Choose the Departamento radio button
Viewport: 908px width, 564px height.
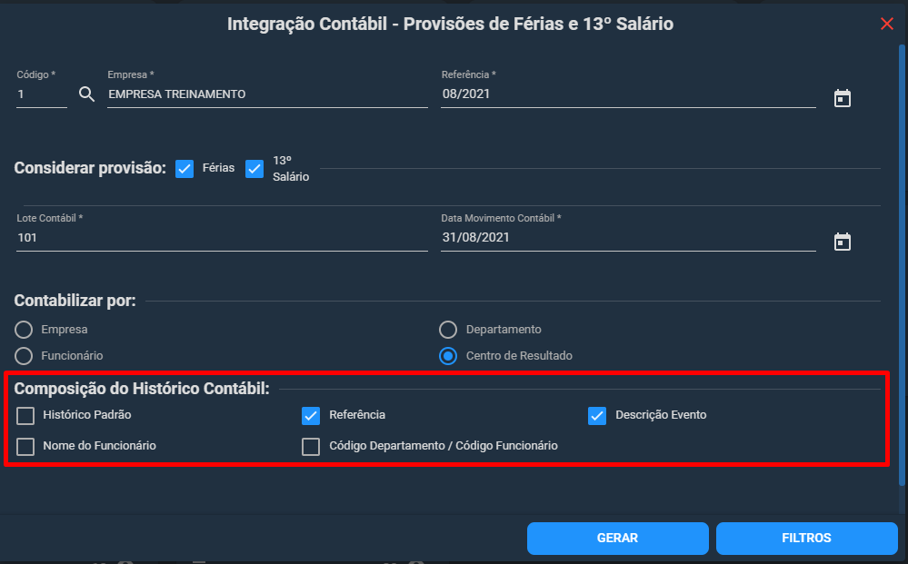click(448, 330)
